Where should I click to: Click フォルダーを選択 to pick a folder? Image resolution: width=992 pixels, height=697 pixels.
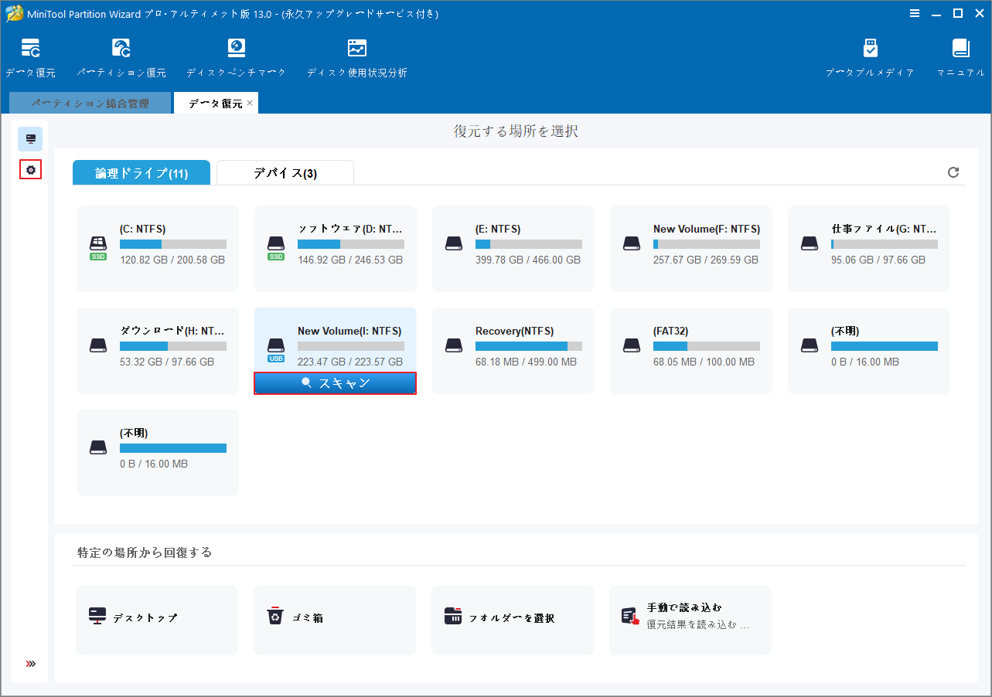(512, 618)
